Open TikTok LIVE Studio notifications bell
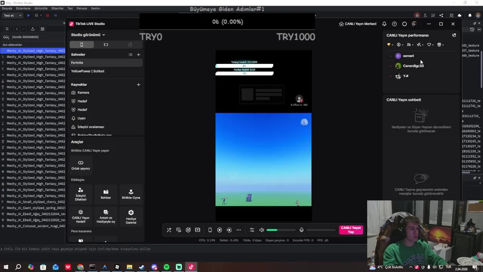Screen dimensions: 483x272 point(384,24)
